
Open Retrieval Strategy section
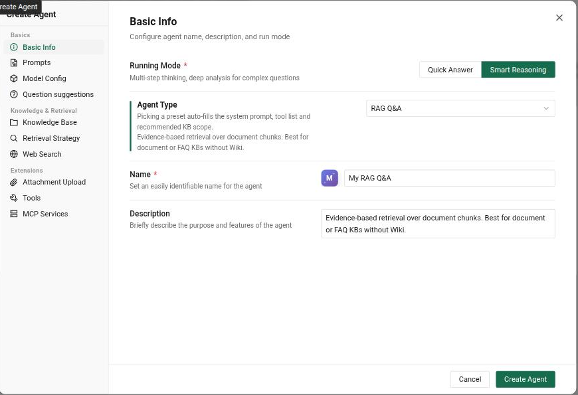pos(54,138)
